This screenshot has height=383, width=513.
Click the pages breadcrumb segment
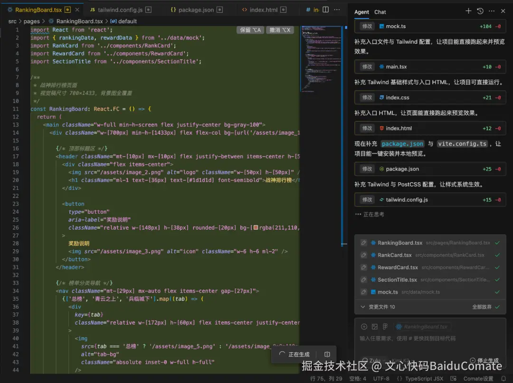[31, 21]
